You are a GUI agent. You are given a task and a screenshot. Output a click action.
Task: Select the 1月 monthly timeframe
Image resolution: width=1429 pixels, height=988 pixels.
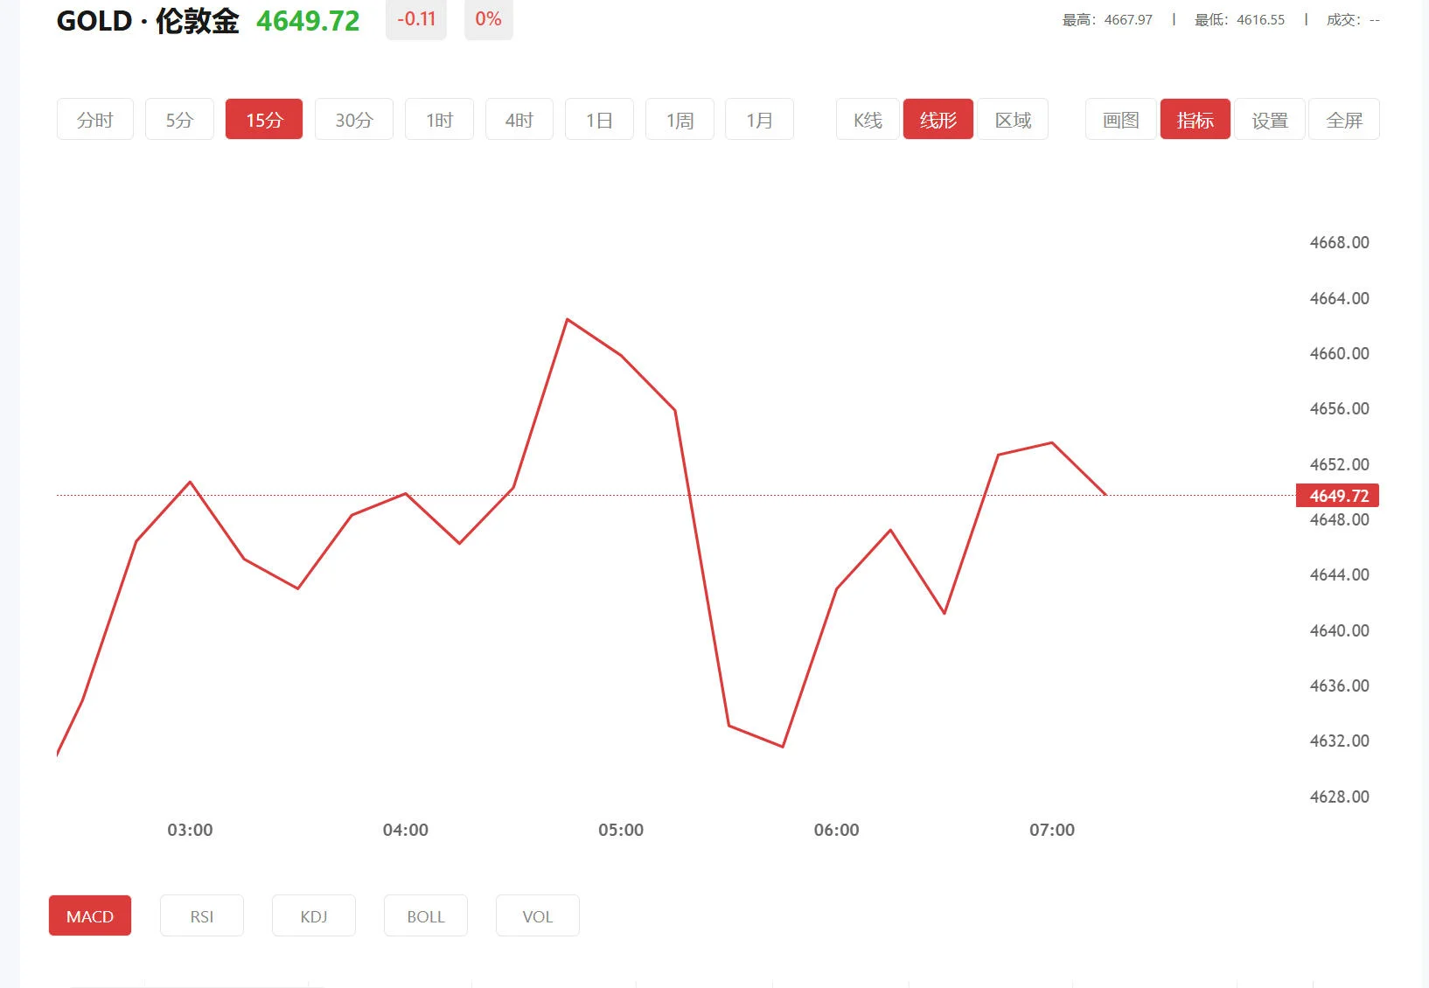[x=759, y=119]
